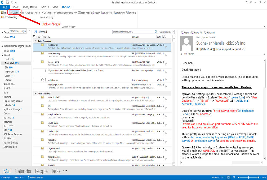
Task: Open navigation options ellipsis
Action: pos(65,171)
